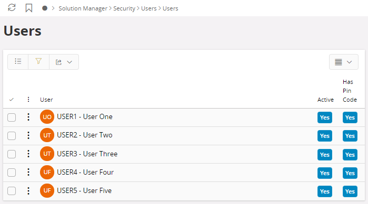Click the UF avatar for User Four
Viewport: 368px width, 204px height.
pyautogui.click(x=47, y=172)
